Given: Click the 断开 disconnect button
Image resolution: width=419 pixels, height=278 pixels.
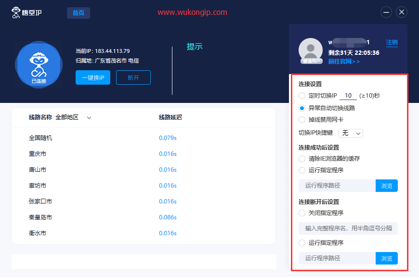Looking at the screenshot, I should click(x=133, y=77).
